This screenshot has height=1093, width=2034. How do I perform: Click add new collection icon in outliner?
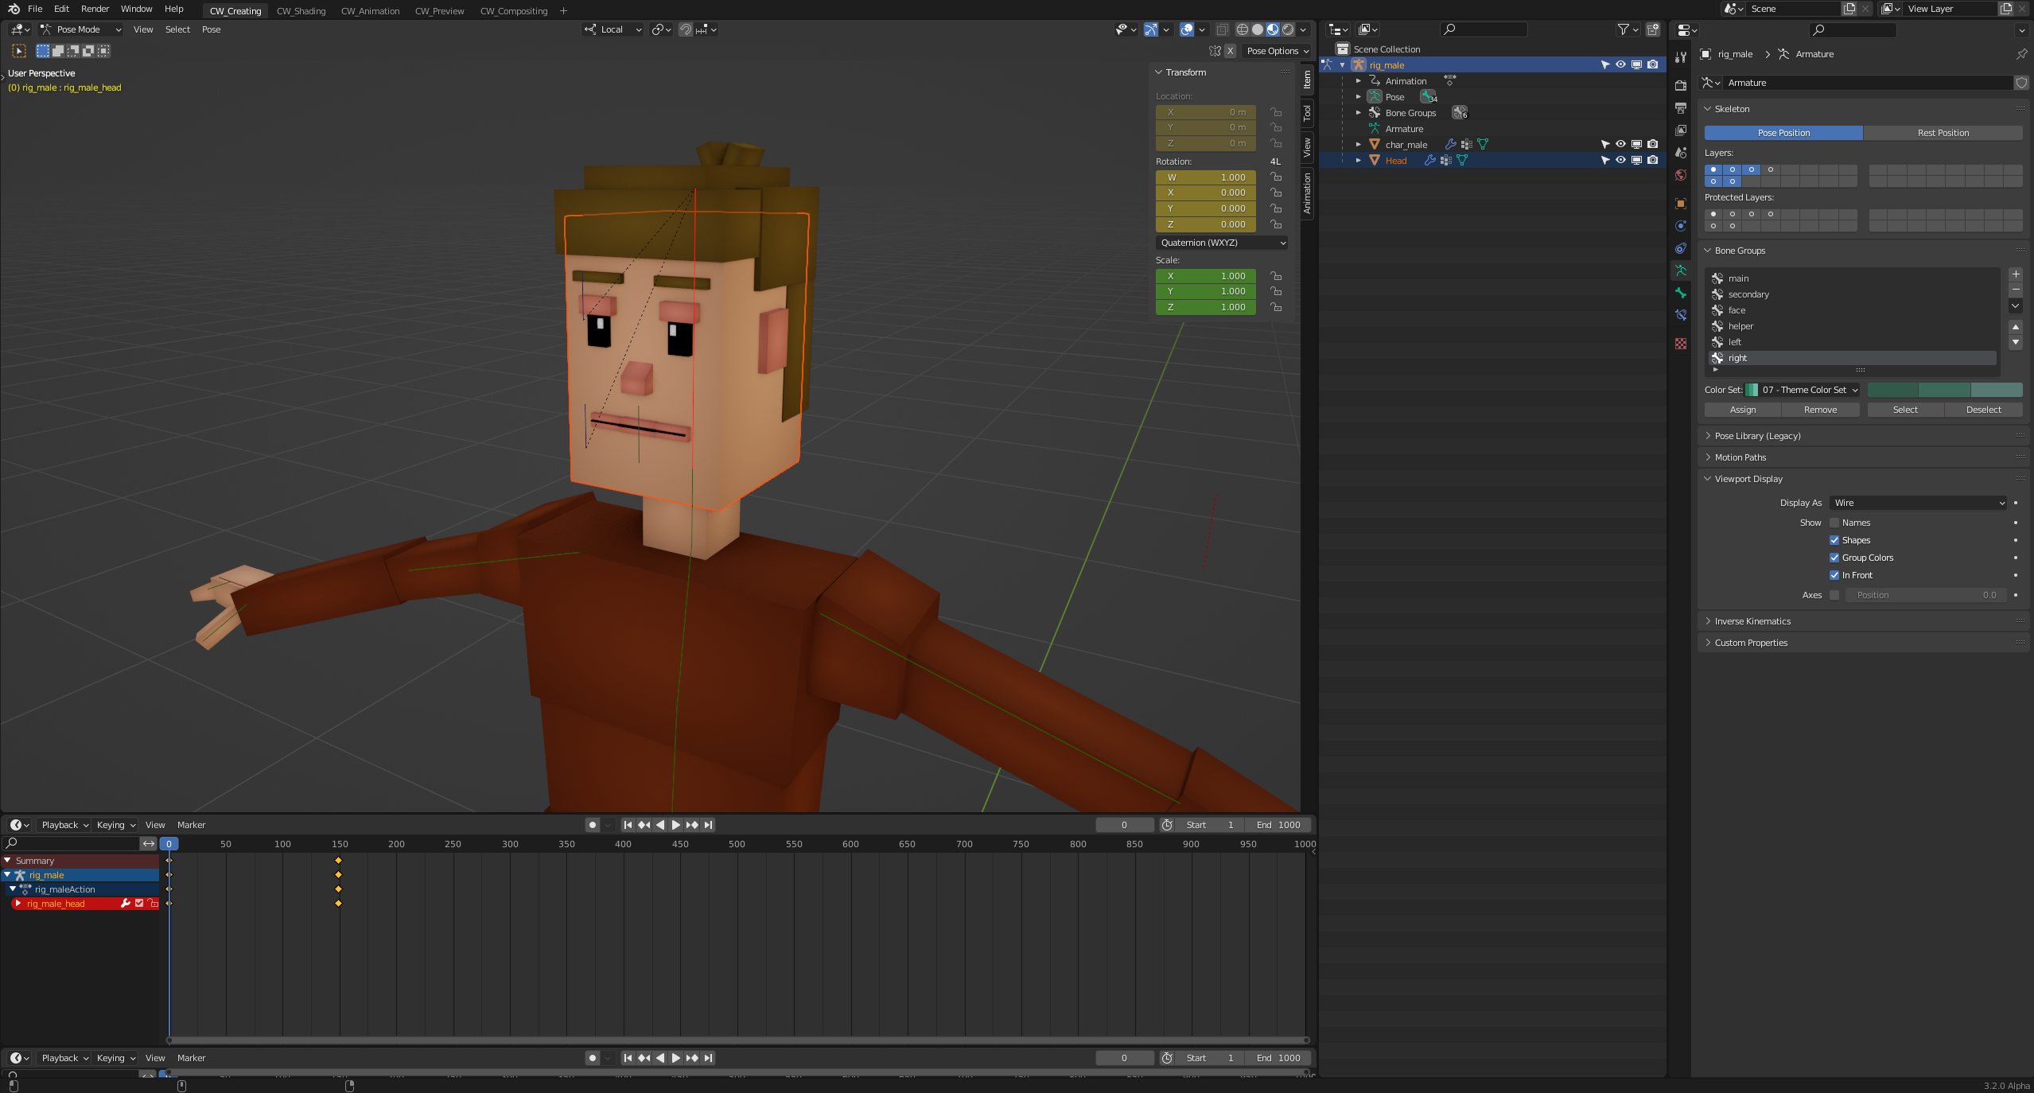tap(1652, 29)
